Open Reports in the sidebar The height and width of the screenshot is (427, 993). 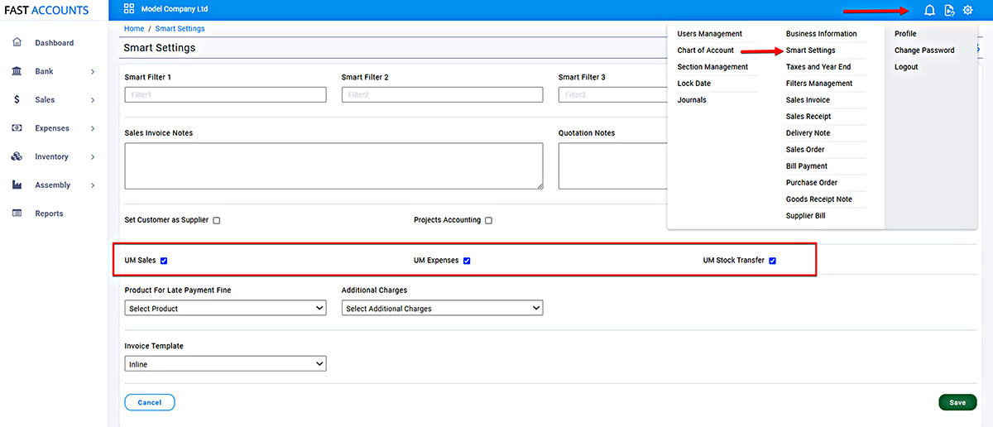(49, 213)
